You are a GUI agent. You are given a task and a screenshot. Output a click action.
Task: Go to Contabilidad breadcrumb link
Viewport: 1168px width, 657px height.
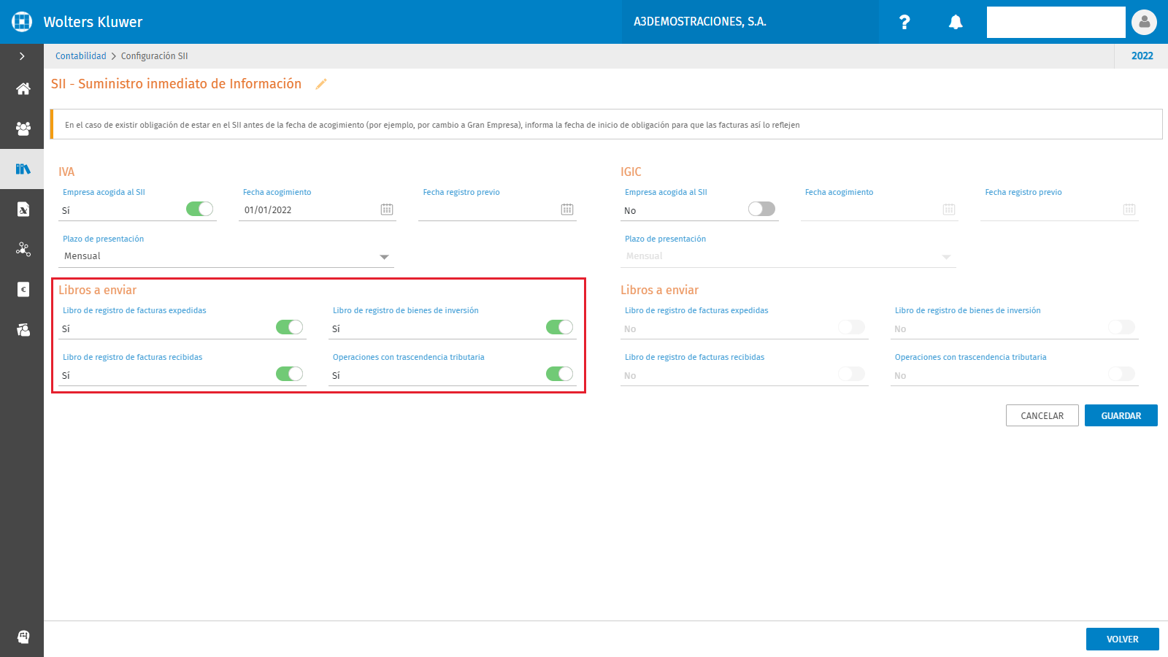(x=81, y=56)
